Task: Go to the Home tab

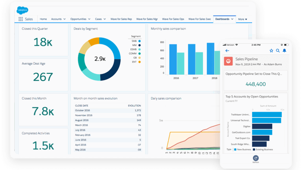Action: point(43,19)
